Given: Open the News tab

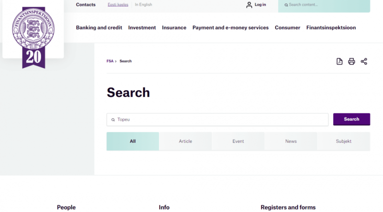Looking at the screenshot, I should [x=291, y=141].
